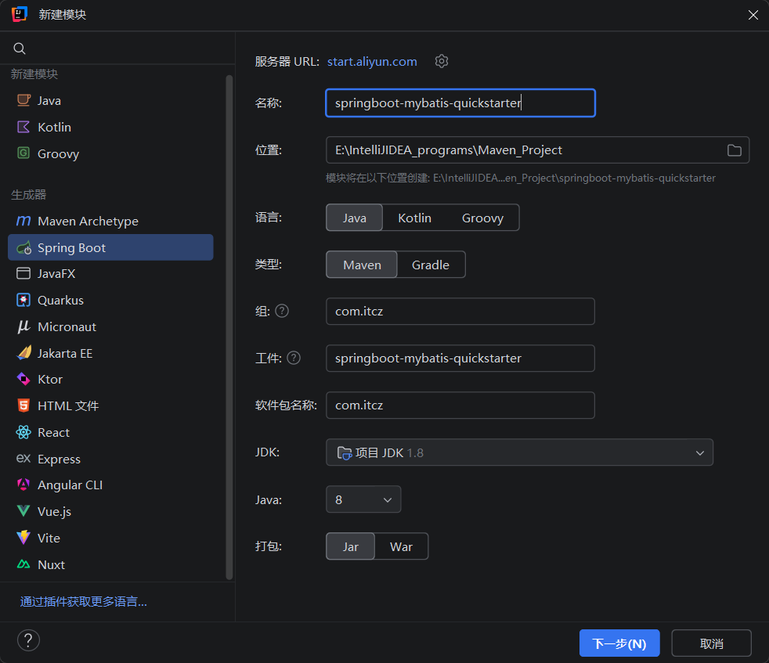The image size is (769, 663).
Task: Click the Jakarta EE sail icon
Action: click(x=23, y=353)
